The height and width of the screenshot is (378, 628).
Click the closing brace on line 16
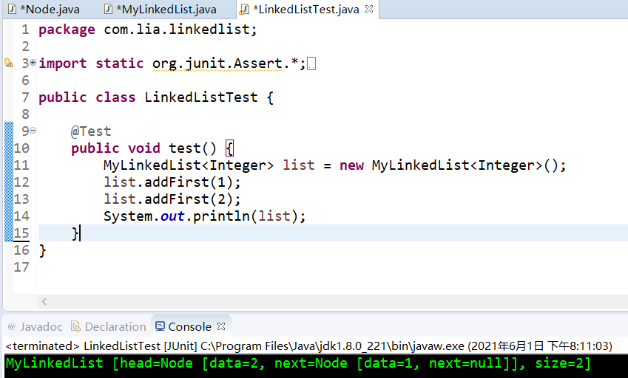(42, 251)
